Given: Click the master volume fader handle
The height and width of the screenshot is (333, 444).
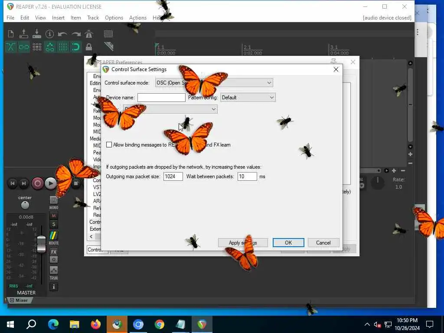Looking at the screenshot, I should [x=41, y=244].
